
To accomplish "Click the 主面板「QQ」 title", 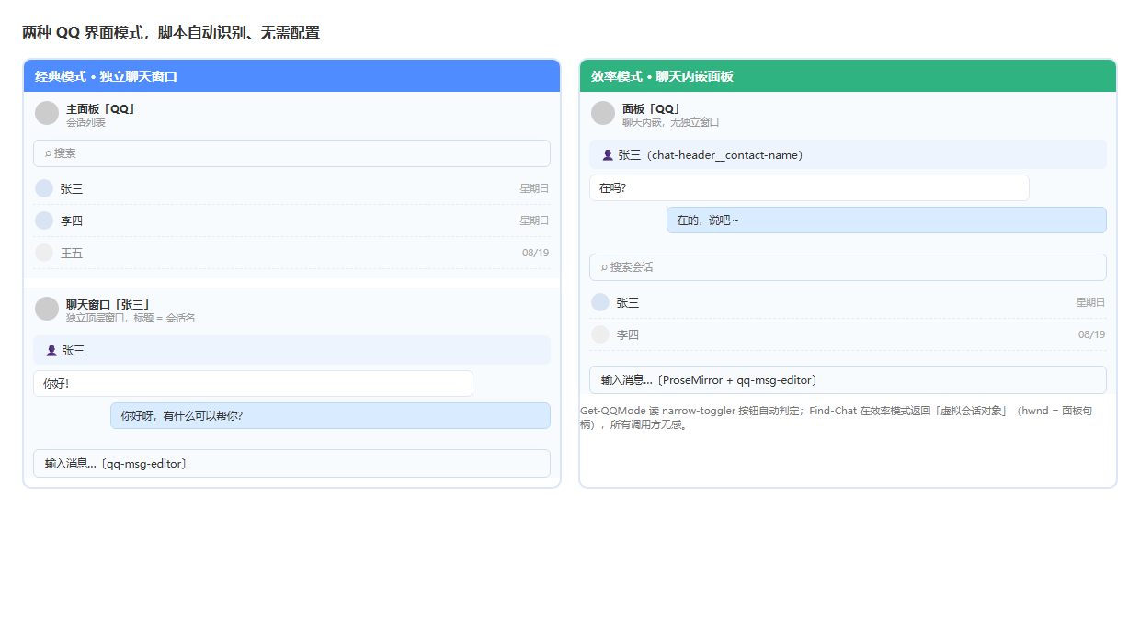I will tap(101, 108).
